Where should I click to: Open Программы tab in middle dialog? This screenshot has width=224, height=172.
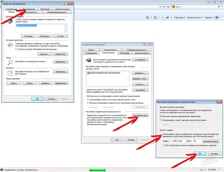point(125,53)
